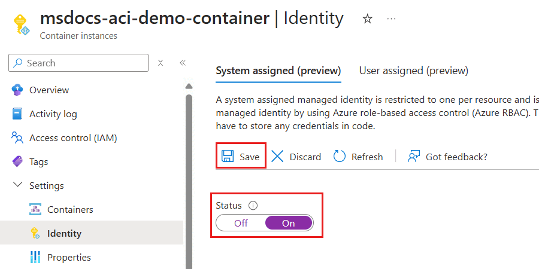Viewport: 539px width, 269px height.
Task: Click the Refresh circular arrow icon
Action: click(x=340, y=157)
